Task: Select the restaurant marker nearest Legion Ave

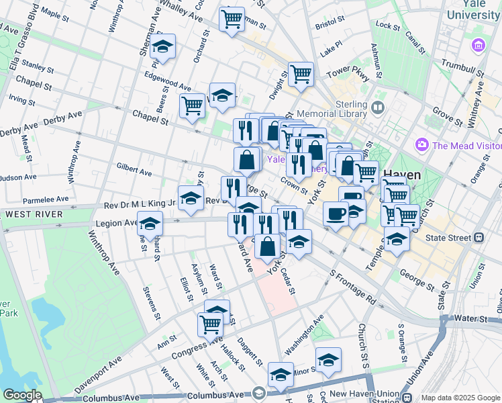Action: (240, 226)
